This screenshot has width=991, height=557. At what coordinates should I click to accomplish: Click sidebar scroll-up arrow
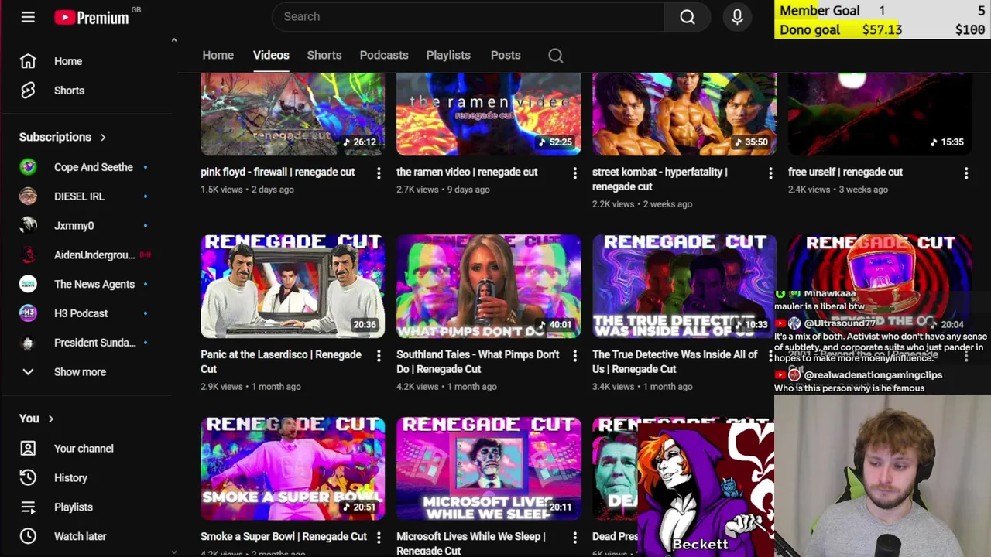(x=173, y=40)
